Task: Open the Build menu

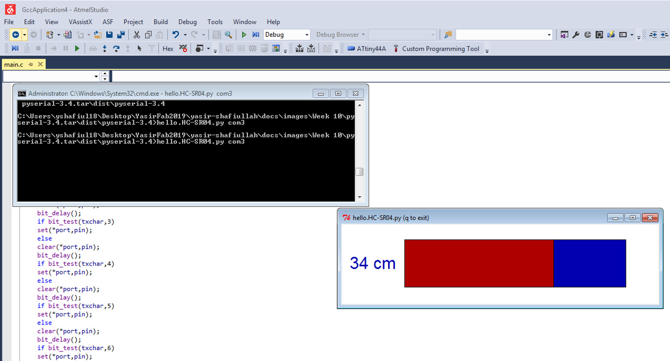Action: pos(160,22)
